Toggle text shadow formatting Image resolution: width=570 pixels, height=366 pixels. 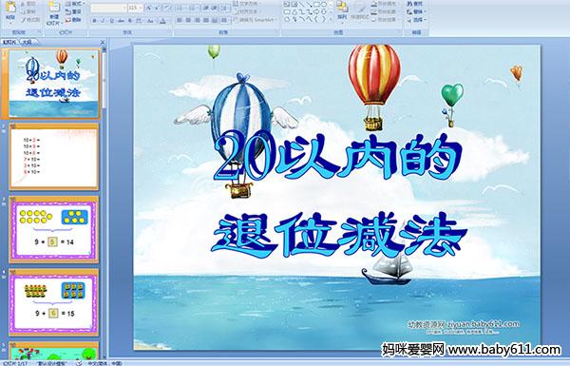[x=130, y=21]
